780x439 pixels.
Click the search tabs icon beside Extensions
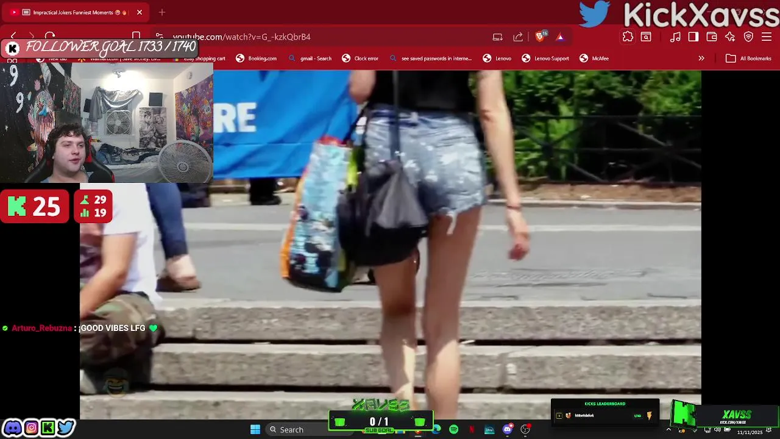pos(646,37)
